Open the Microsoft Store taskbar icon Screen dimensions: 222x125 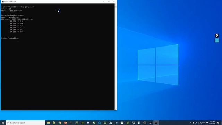[122, 123]
